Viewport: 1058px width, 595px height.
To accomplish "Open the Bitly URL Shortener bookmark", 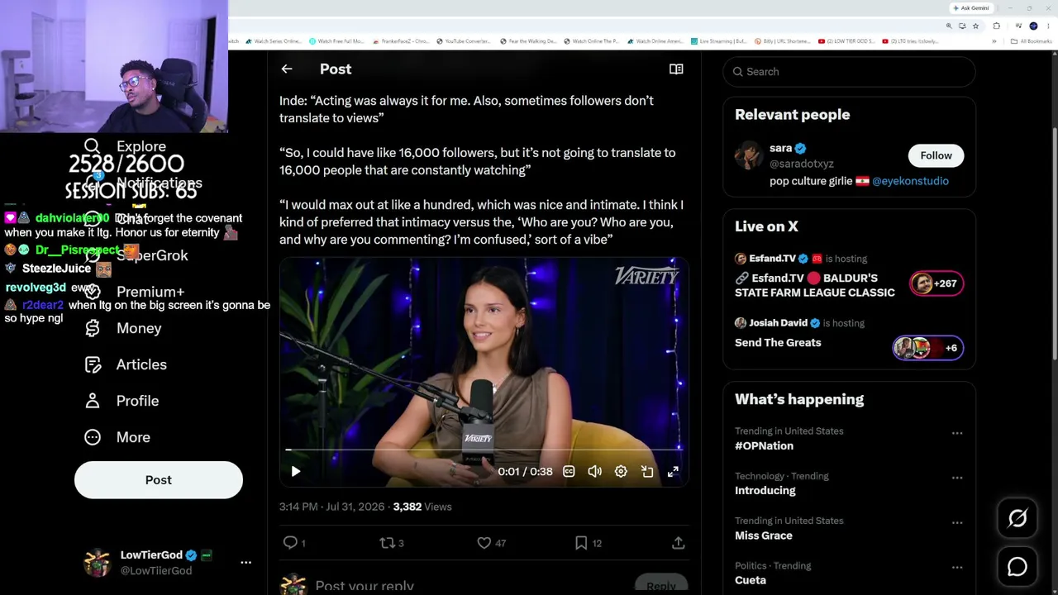I will point(782,41).
